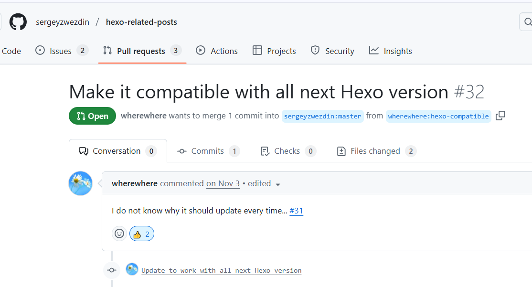Open the Pull requests tab
This screenshot has width=532, height=287.
point(142,51)
